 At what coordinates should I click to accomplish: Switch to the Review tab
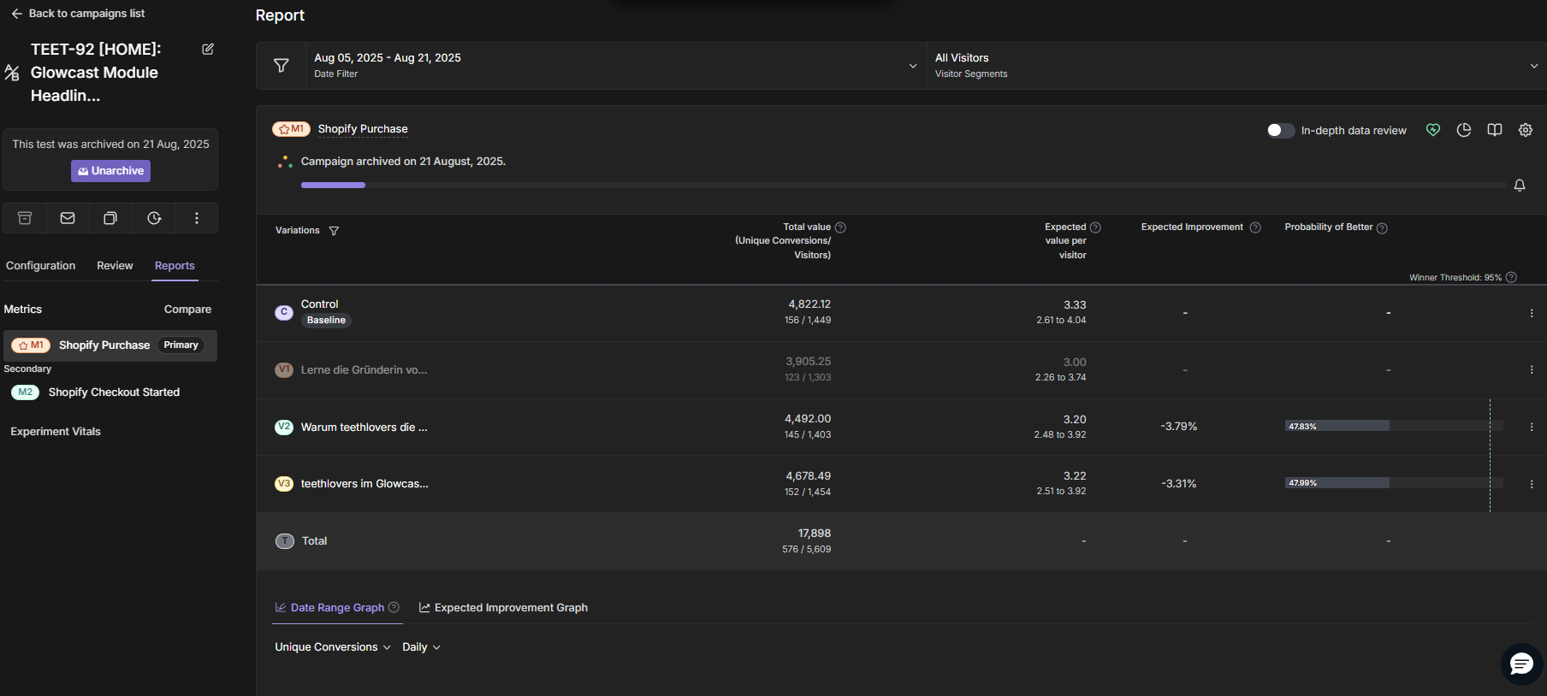115,266
